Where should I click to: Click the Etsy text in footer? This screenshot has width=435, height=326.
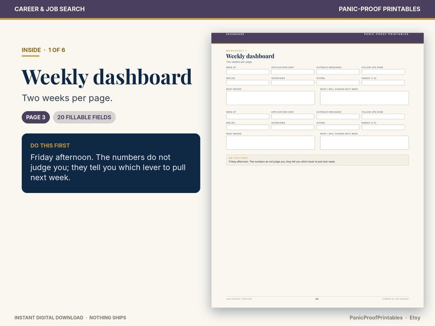[415, 317]
